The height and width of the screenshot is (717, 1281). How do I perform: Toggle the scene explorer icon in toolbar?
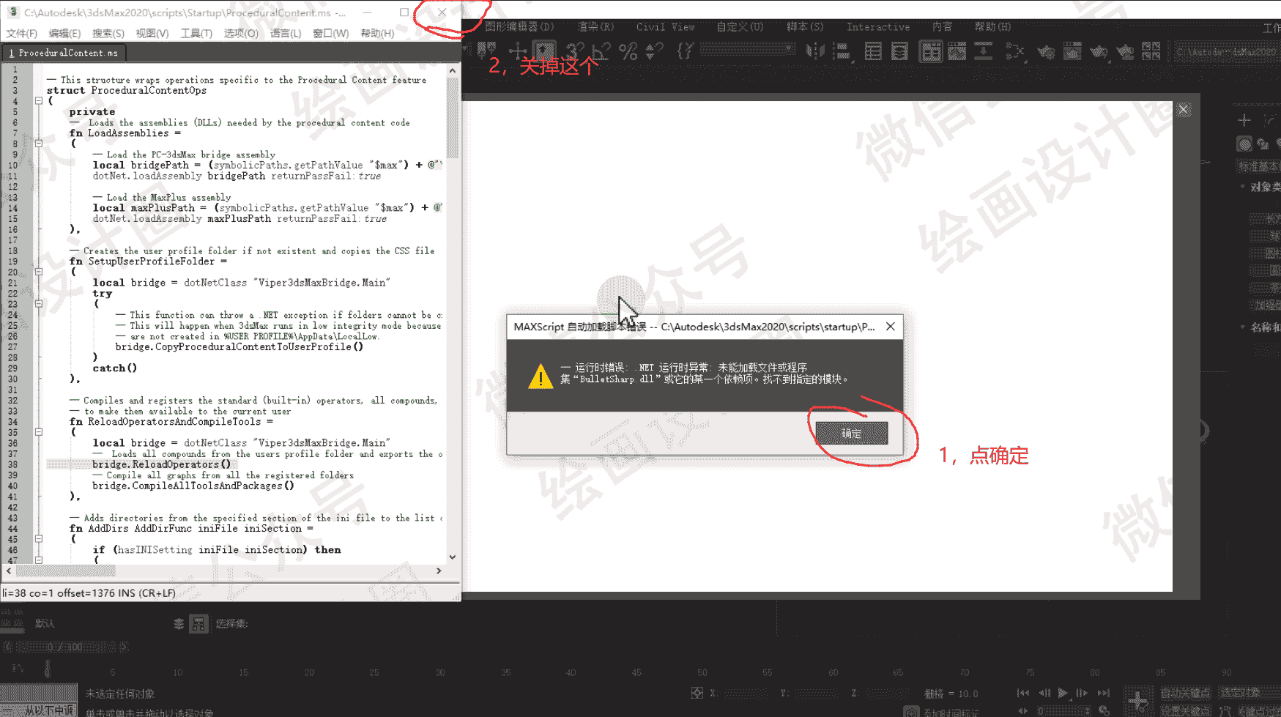(873, 51)
